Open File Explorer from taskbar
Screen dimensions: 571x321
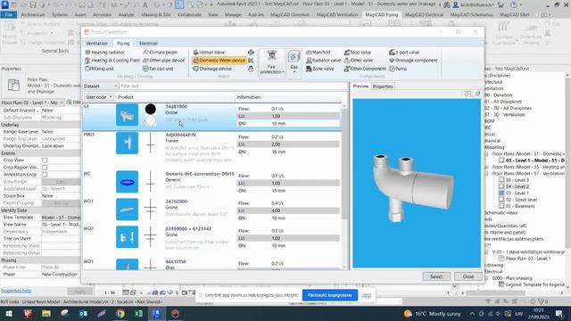tap(46, 313)
